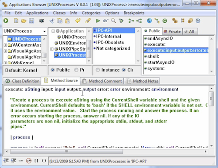This screenshot has width=218, height=168.
Task: Click the green play triangle execute icon
Action: [x=98, y=21]
